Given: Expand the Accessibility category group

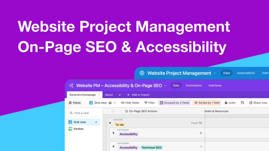Looking at the screenshot, I should click(x=113, y=133).
